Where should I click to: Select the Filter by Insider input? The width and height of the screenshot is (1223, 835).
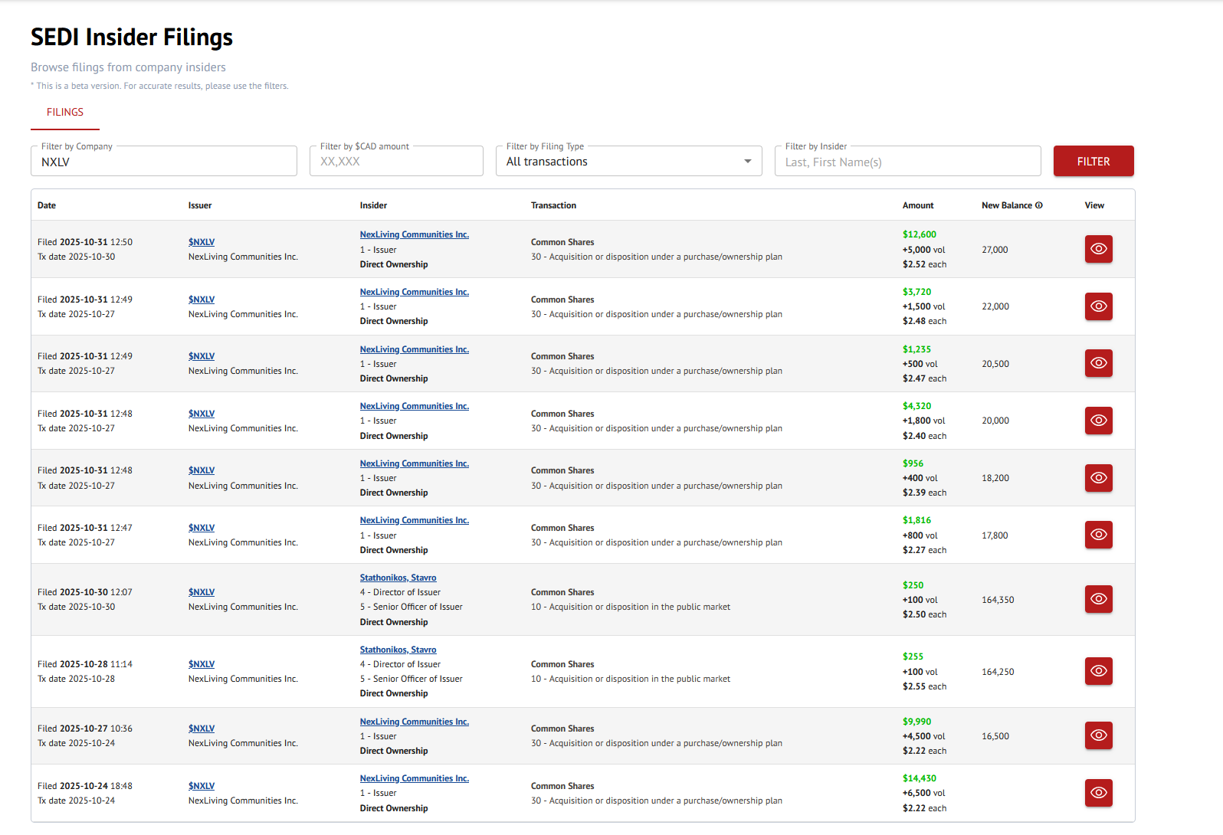[x=907, y=161]
